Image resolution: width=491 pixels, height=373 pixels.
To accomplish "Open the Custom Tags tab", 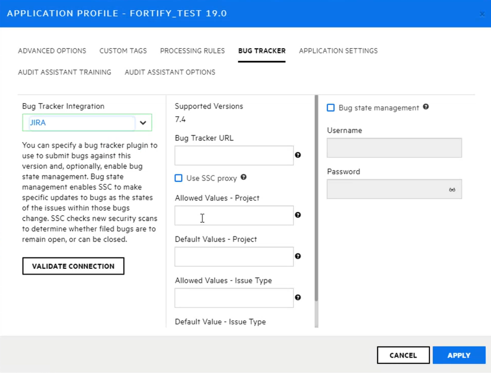I will [x=123, y=51].
